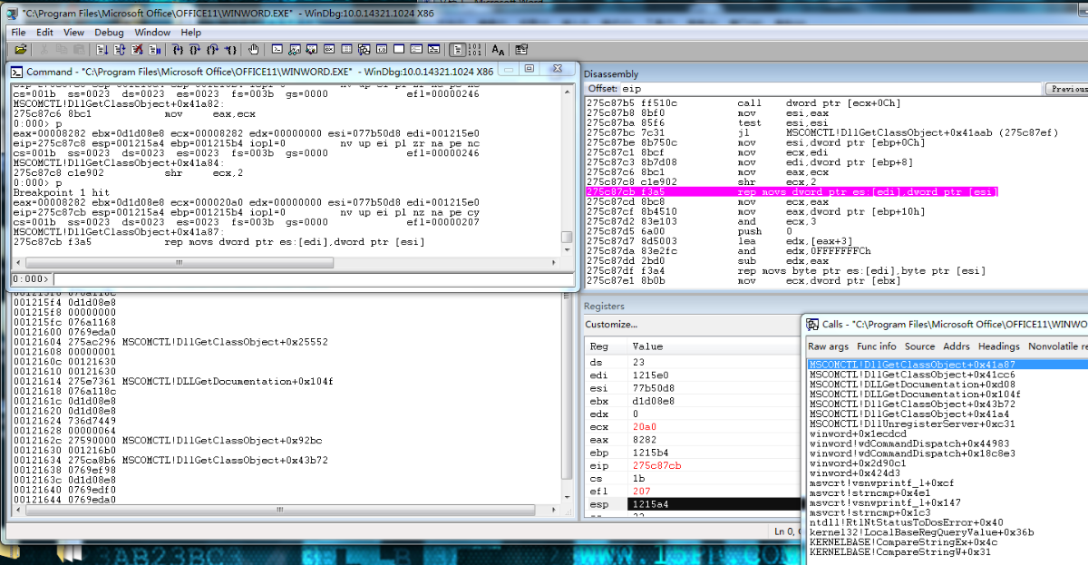1088x565 pixels.
Task: Open the File menu
Action: click(19, 33)
